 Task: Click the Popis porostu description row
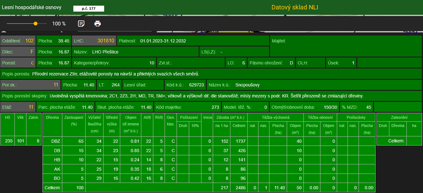point(211,74)
